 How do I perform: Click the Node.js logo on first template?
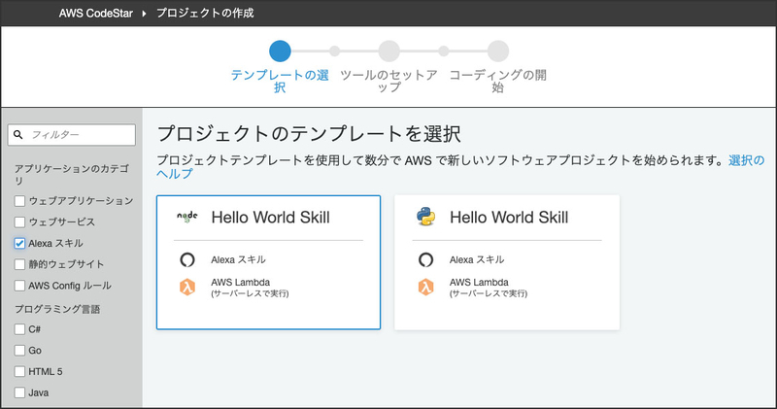click(x=187, y=217)
